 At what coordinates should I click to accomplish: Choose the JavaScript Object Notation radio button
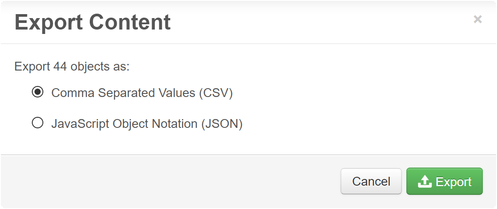[x=38, y=123]
